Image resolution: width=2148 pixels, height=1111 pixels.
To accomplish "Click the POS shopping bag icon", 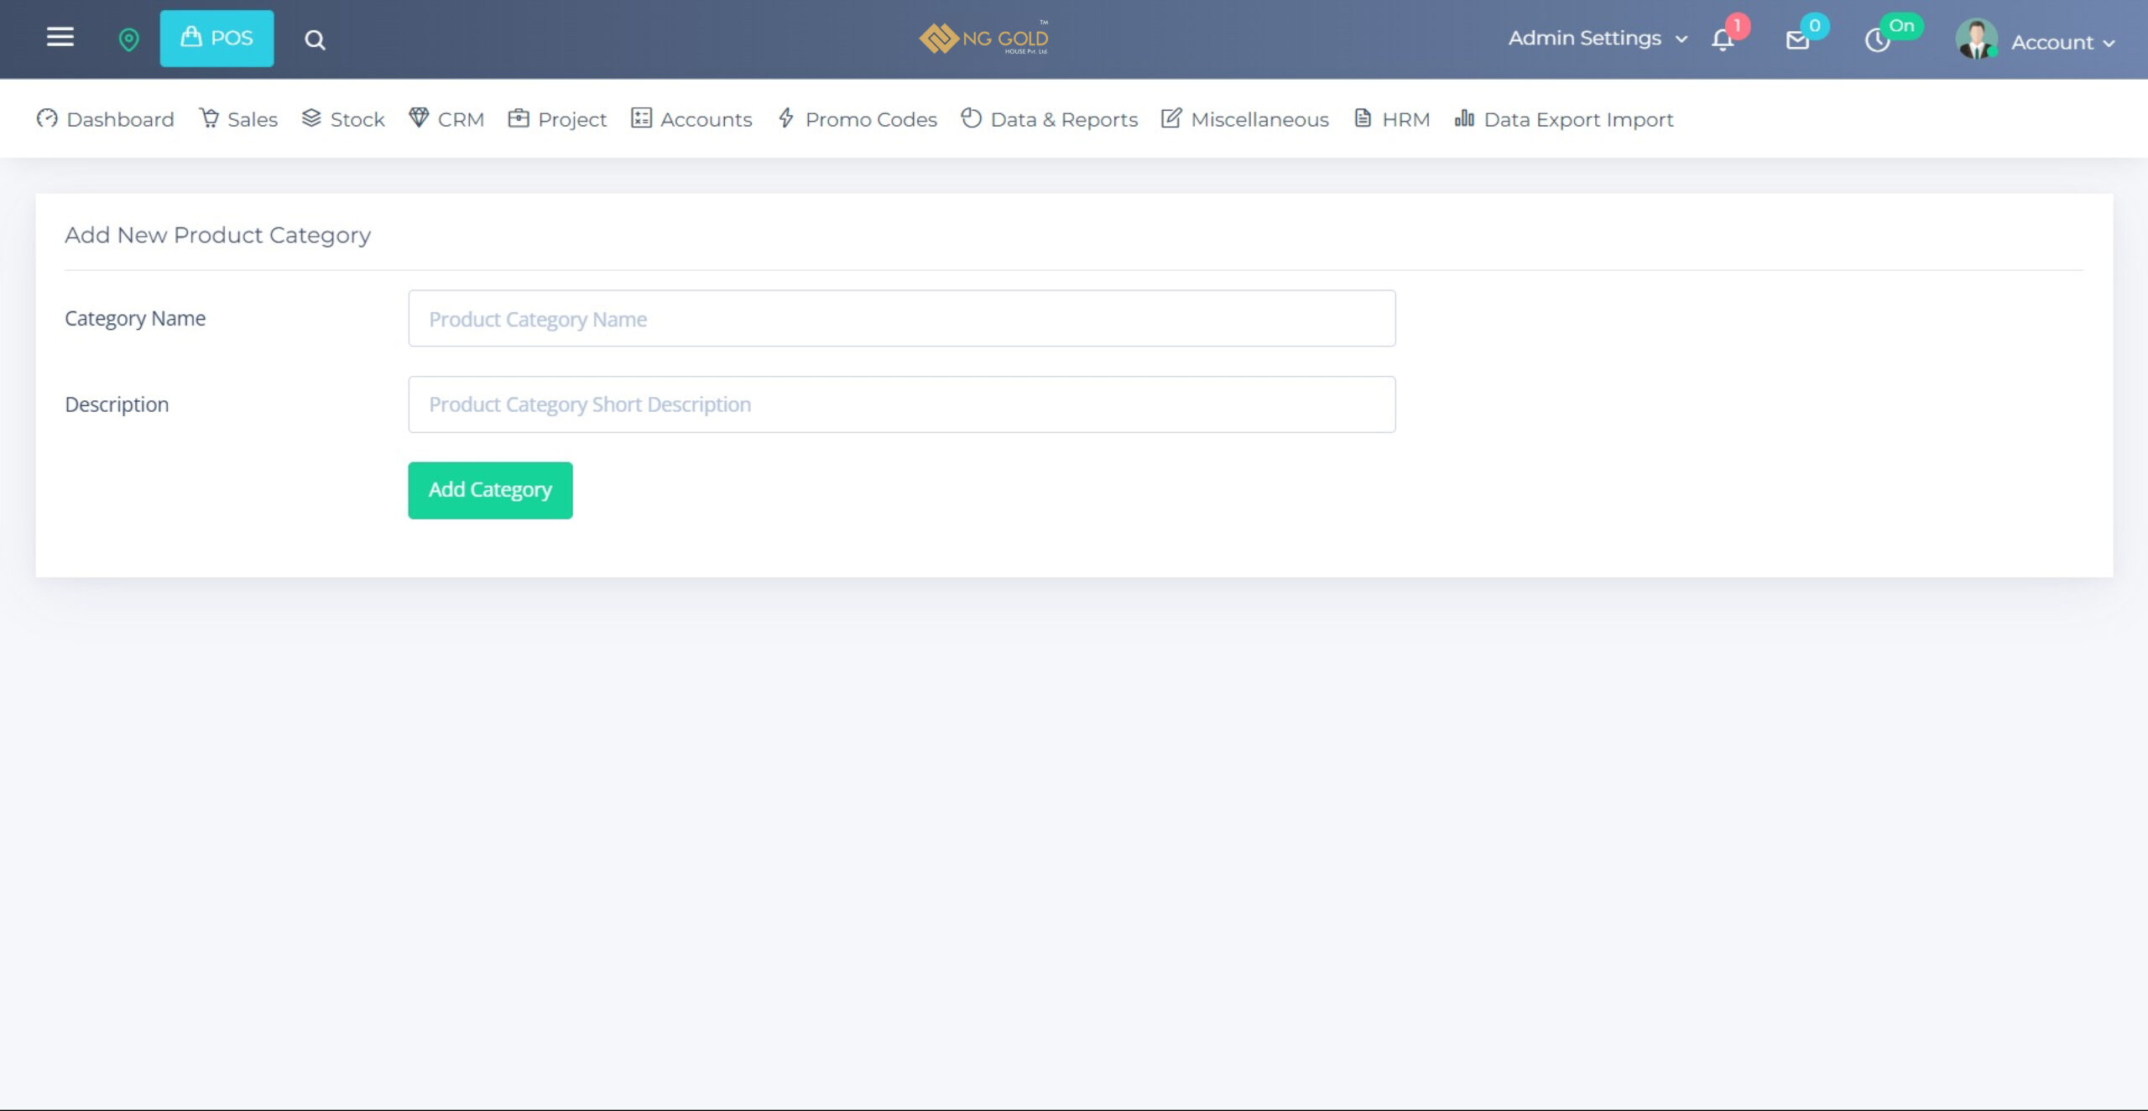I will click(190, 37).
